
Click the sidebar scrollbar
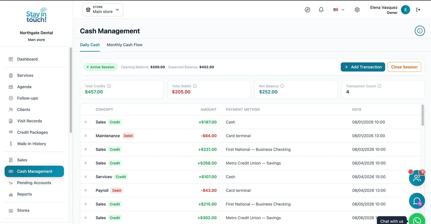71,90
